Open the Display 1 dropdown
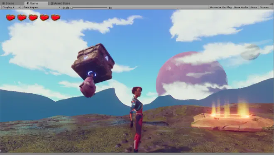The height and width of the screenshot is (155, 274). click(x=11, y=7)
